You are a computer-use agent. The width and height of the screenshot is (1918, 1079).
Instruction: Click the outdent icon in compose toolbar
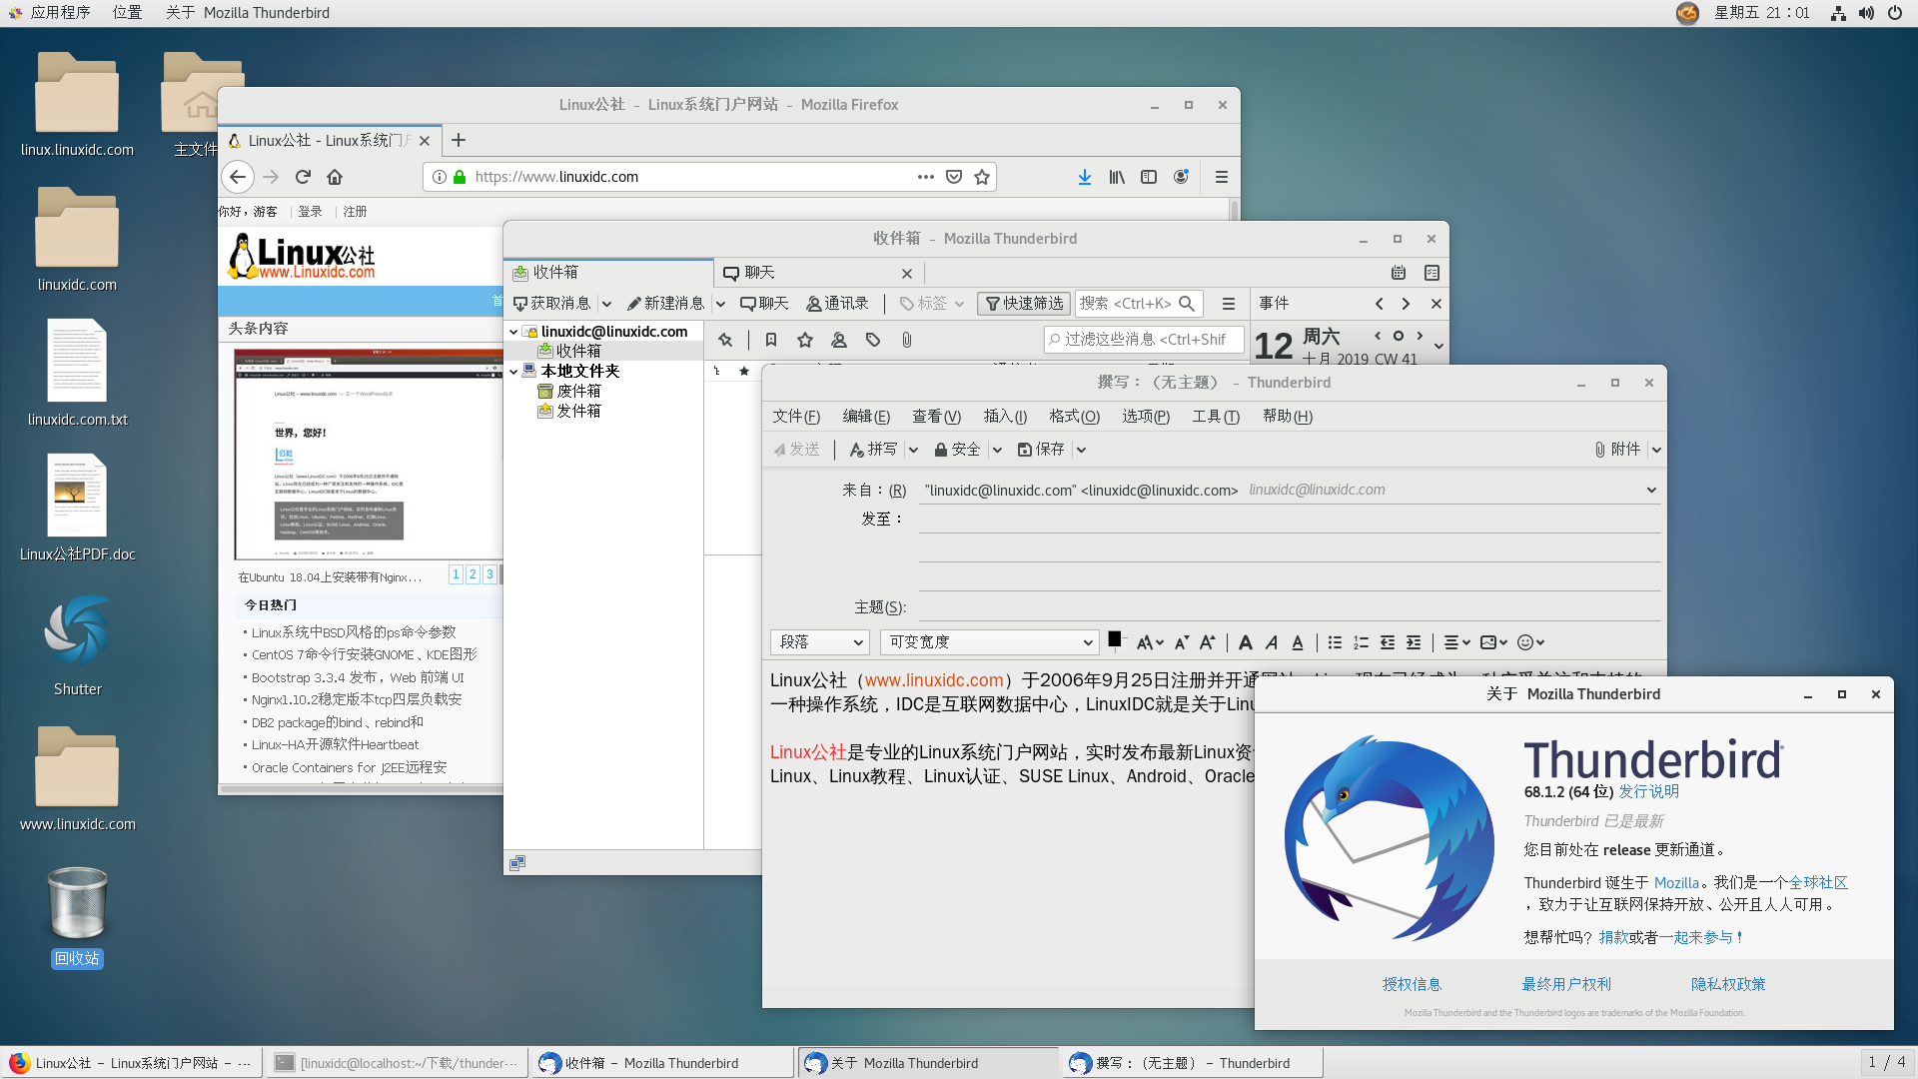1388,642
